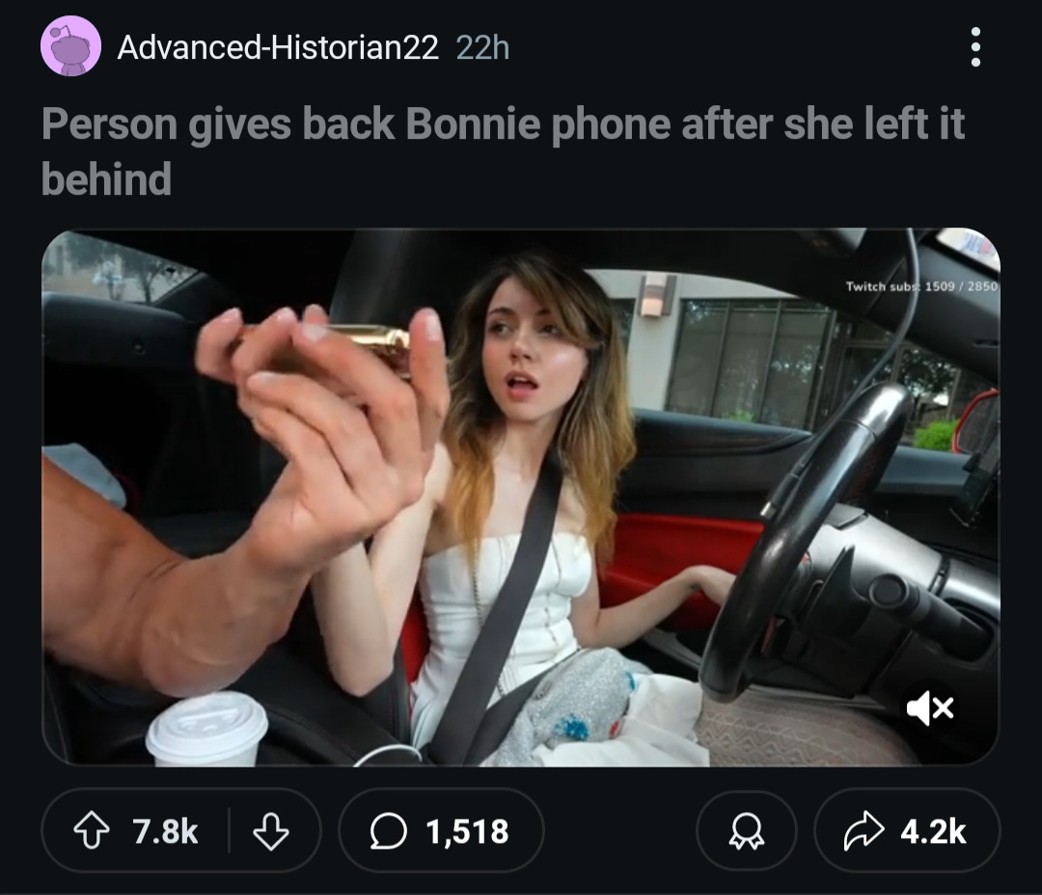Downvote the post with down arrow

(271, 831)
